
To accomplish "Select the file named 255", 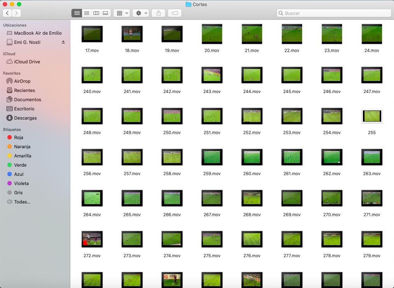I will pyautogui.click(x=372, y=116).
